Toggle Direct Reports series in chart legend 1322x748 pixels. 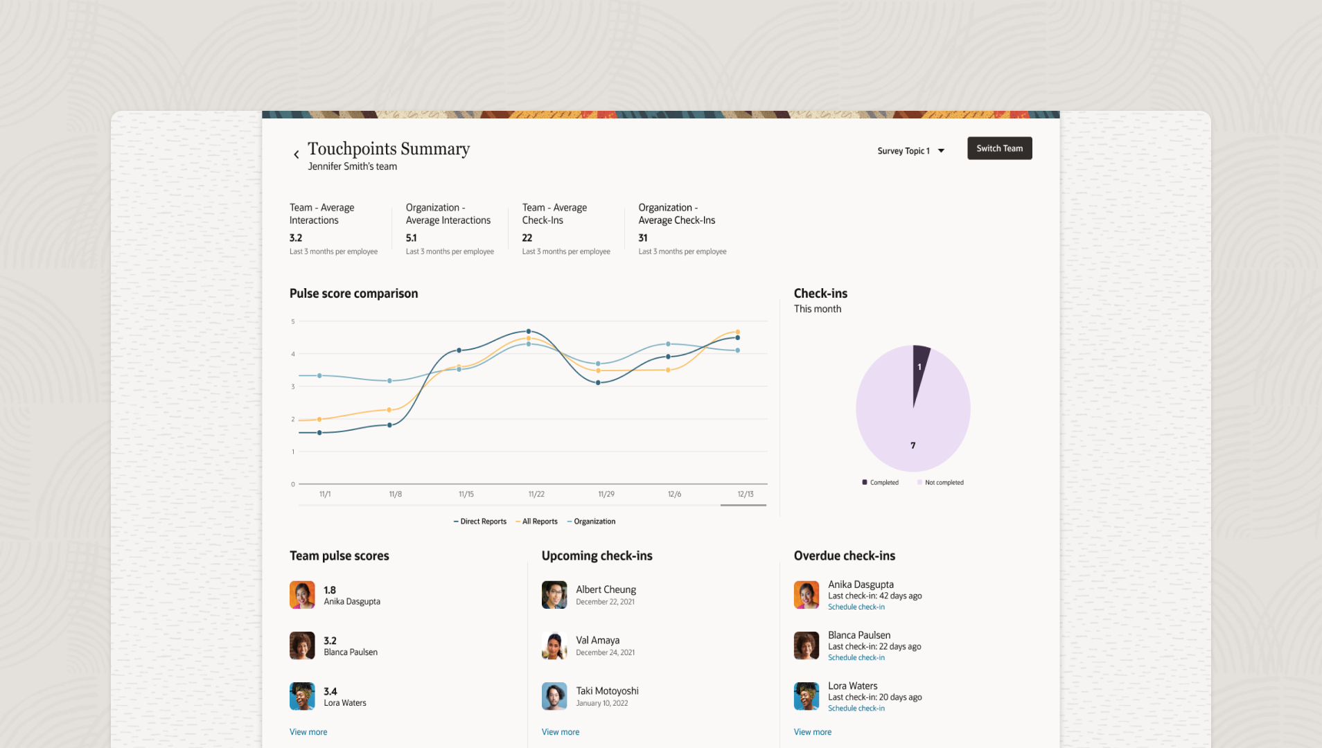coord(480,522)
